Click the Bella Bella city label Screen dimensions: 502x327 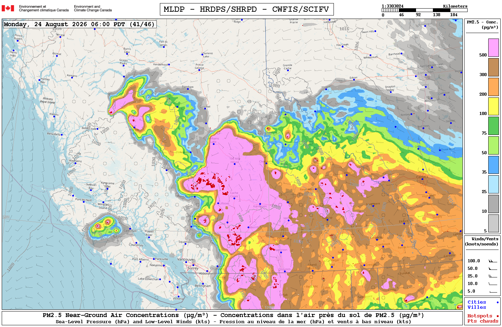pos(54,134)
